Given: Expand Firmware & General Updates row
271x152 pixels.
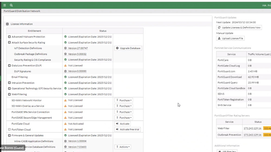Looking at the screenshot, I should click(x=9, y=135).
